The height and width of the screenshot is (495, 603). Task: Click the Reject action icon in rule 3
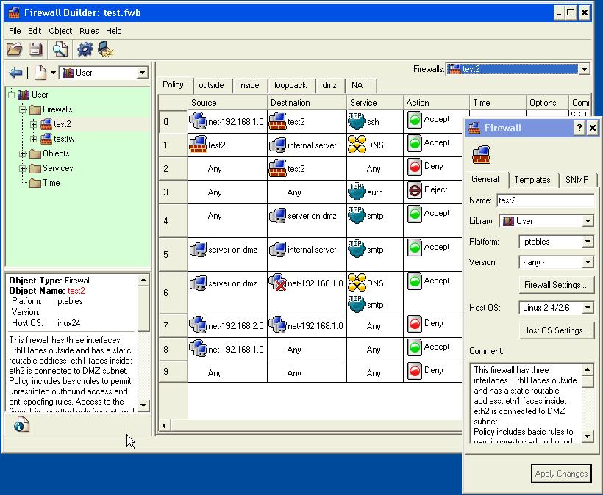click(x=414, y=190)
